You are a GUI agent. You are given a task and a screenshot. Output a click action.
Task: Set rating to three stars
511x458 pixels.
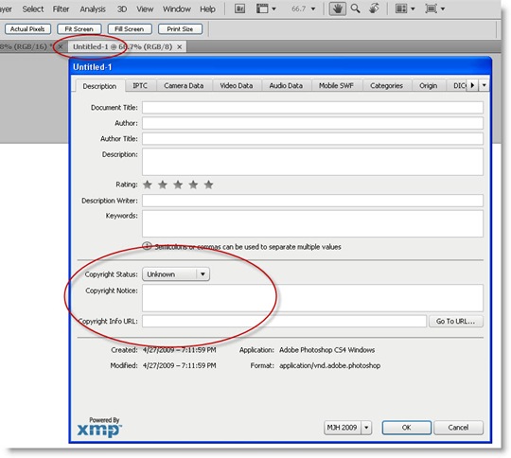[178, 185]
